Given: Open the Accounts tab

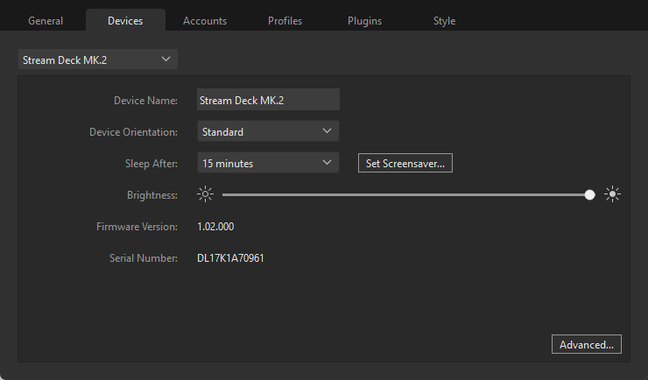Looking at the screenshot, I should coord(205,21).
